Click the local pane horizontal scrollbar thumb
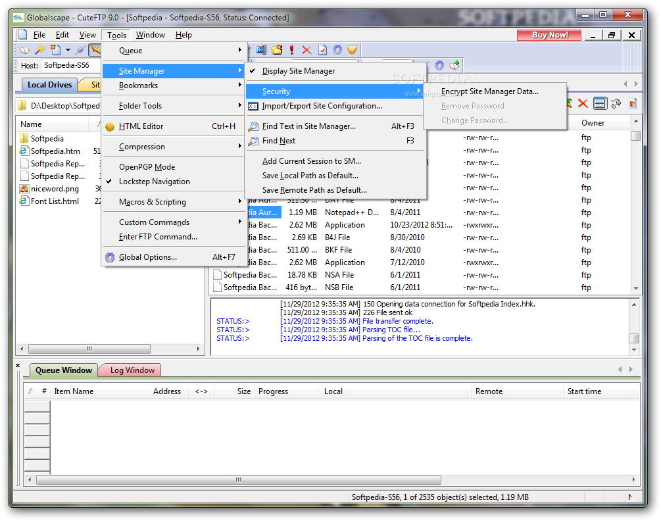The height and width of the screenshot is (521, 661). (x=89, y=349)
